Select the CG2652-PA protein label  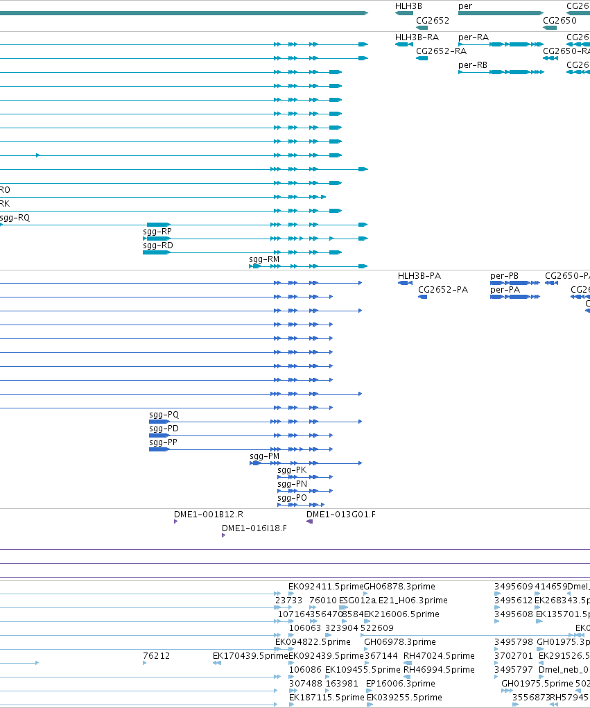(x=443, y=290)
